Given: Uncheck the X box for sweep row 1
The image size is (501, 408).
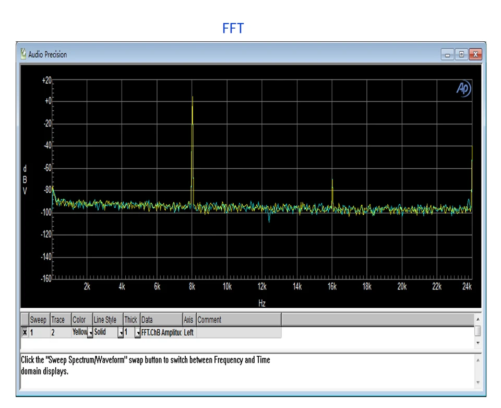Looking at the screenshot, I should [25, 333].
